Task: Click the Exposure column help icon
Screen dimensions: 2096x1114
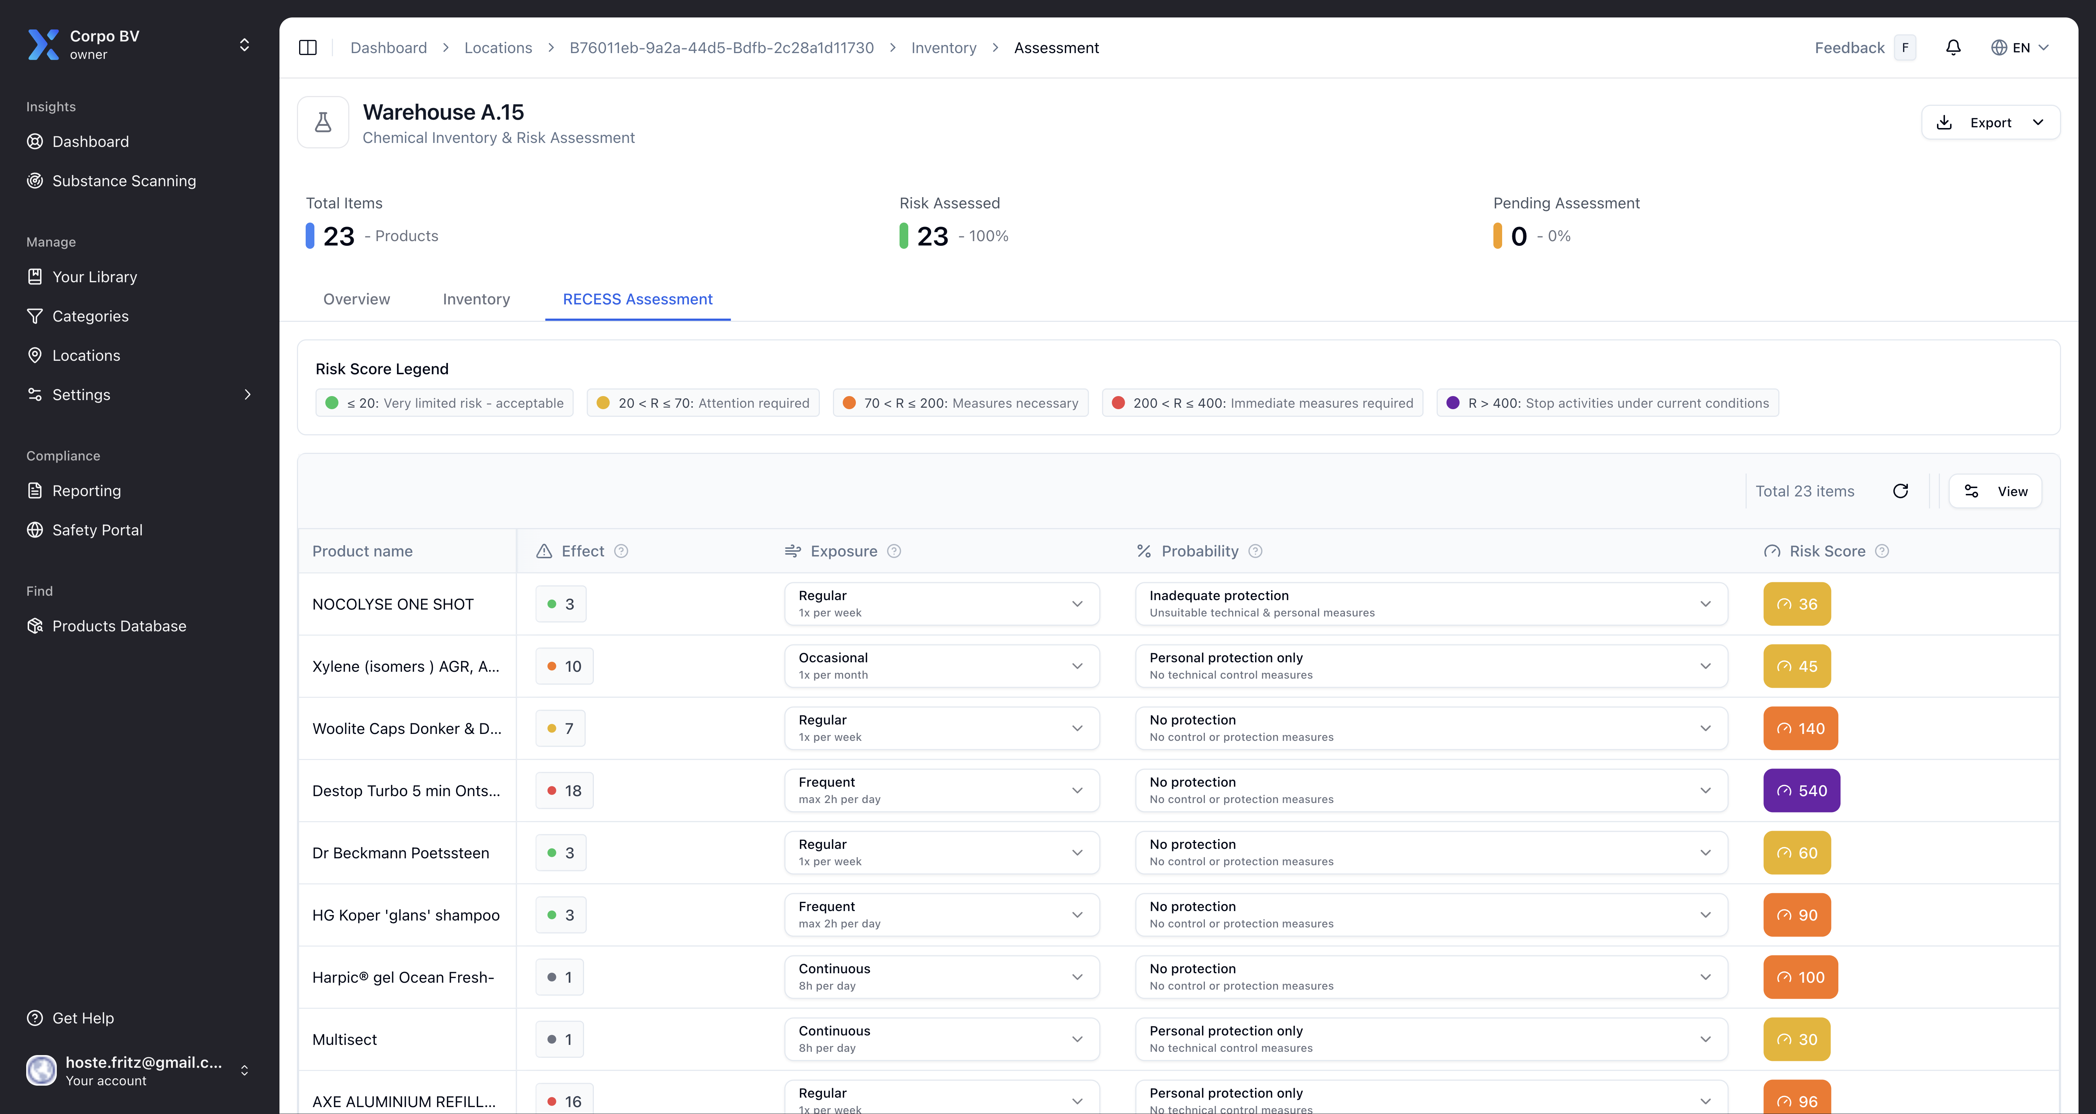Action: click(893, 551)
